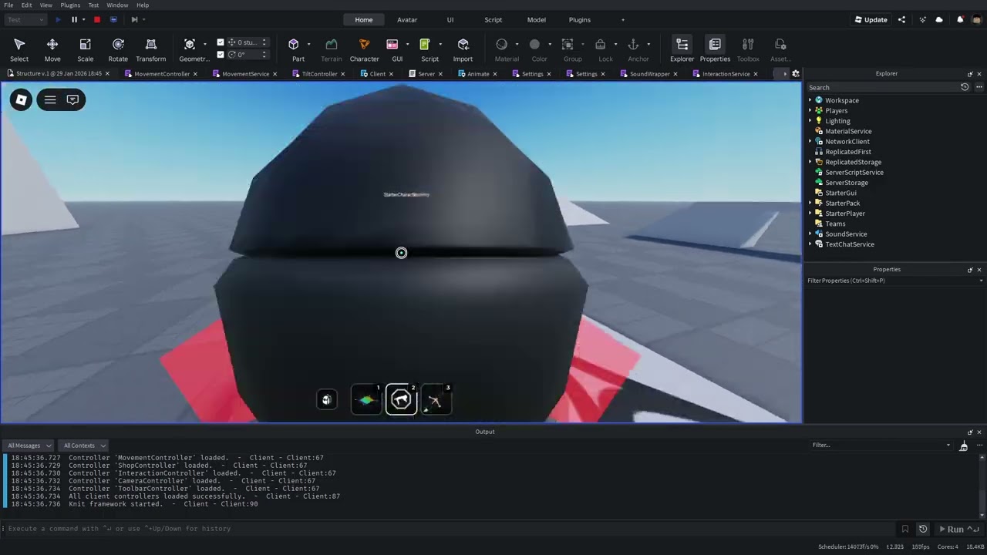Open the Part type dropdown arrow
This screenshot has width=987, height=555.
pos(309,44)
